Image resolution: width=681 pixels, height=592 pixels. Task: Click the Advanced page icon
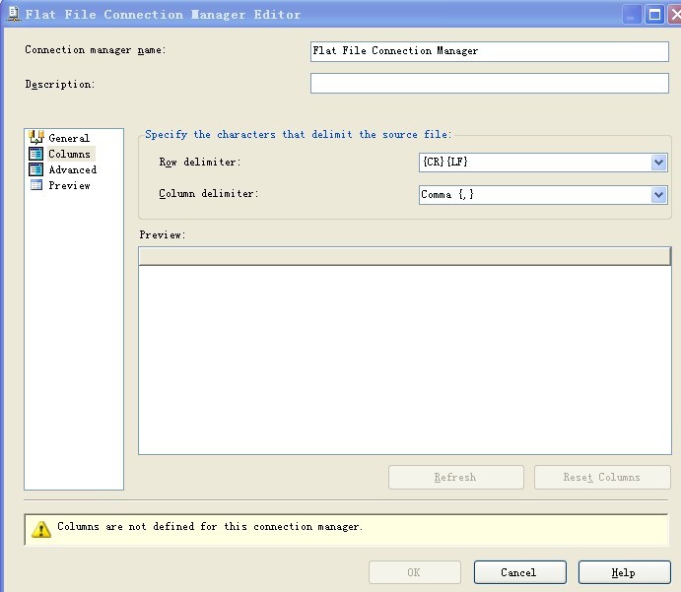36,169
